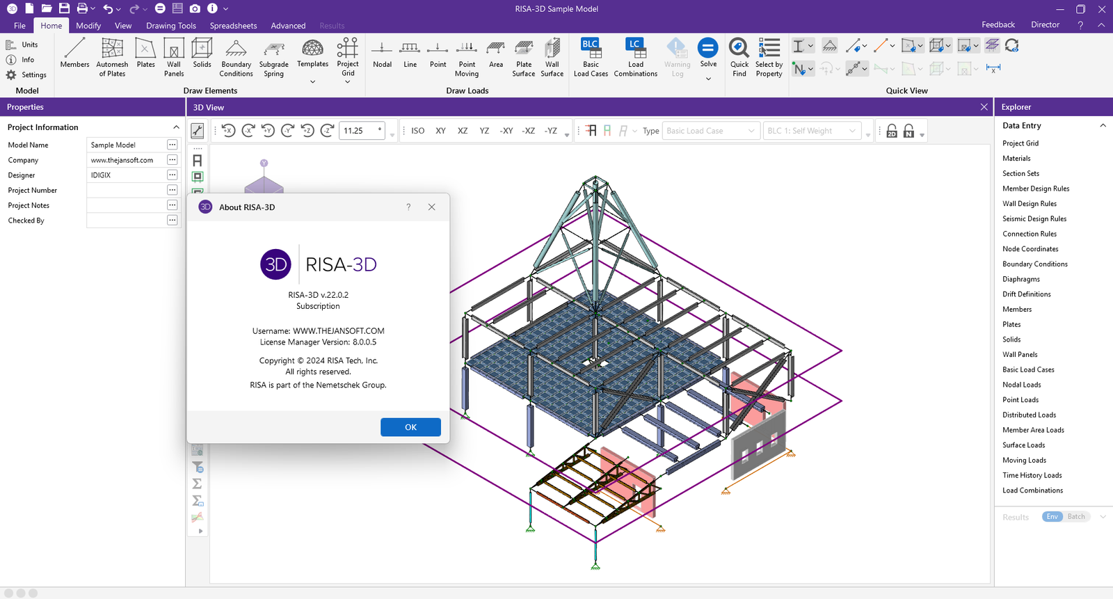Toggle solid element display in Quick View
The width and height of the screenshot is (1113, 599).
[x=936, y=46]
